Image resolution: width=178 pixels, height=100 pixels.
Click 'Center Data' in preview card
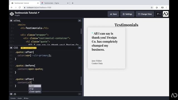pyautogui.click(x=97, y=63)
